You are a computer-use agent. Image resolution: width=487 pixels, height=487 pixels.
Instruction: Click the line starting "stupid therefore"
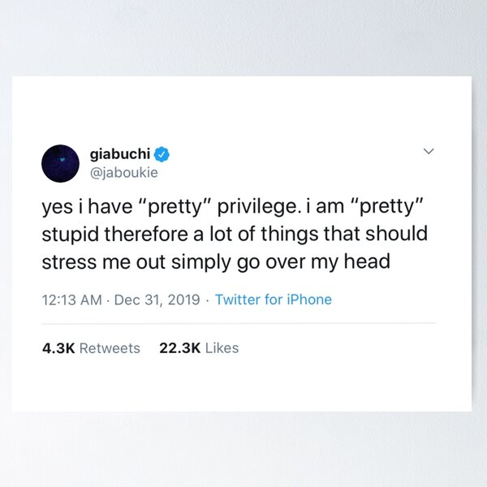pos(234,235)
